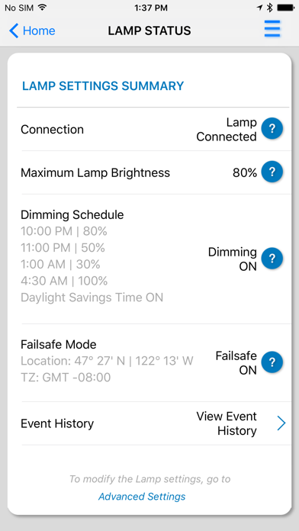Select the Lamp Connected status text
299x531 pixels.
pyautogui.click(x=227, y=130)
